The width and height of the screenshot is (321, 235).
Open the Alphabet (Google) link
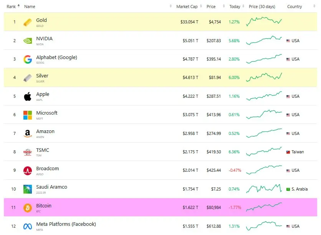pos(56,58)
